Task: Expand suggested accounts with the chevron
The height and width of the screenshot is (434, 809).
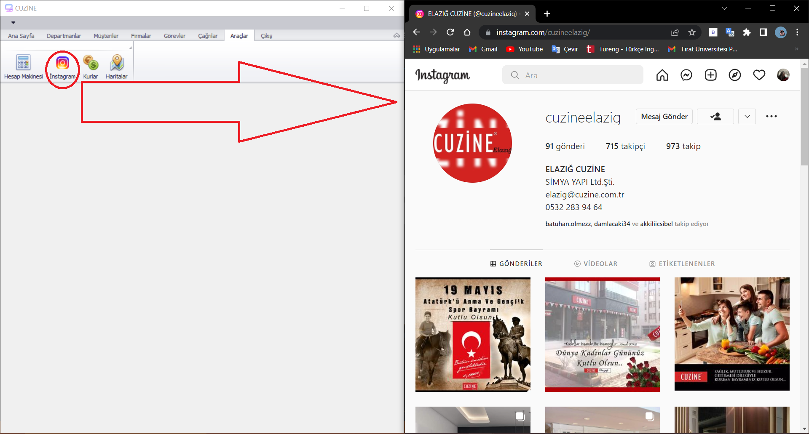Action: pos(747,116)
